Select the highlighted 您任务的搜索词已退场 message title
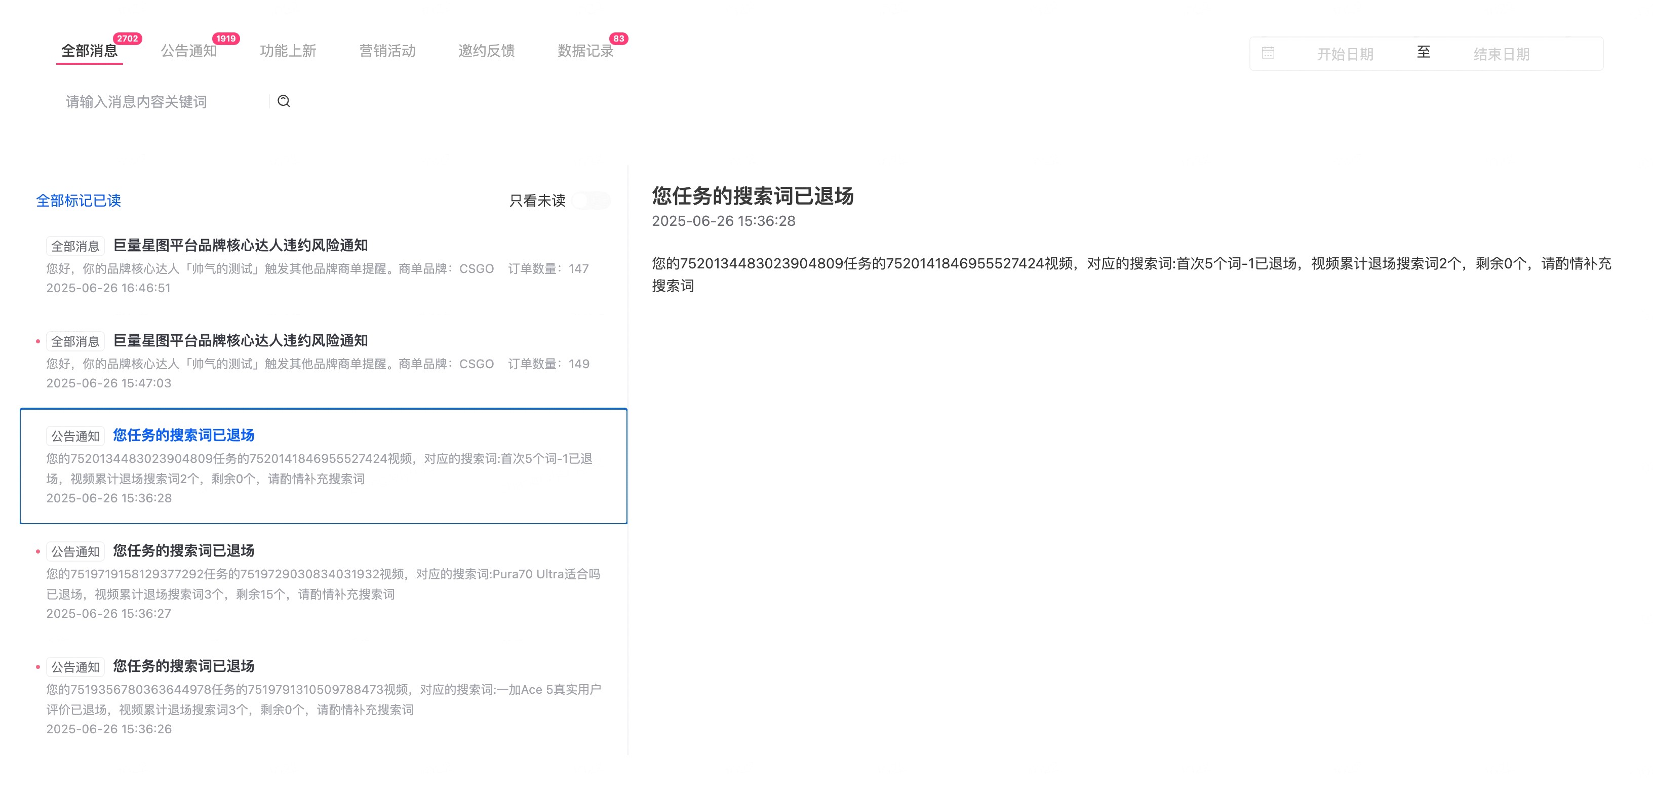The image size is (1653, 789). coord(183,436)
